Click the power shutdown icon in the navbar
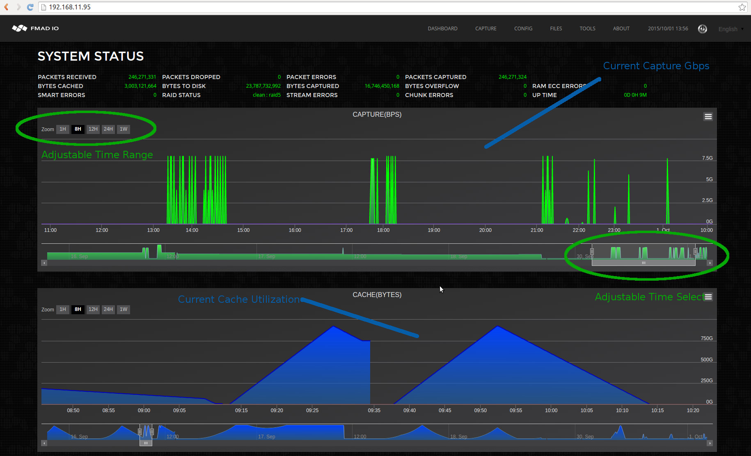Image resolution: width=751 pixels, height=456 pixels. pos(702,29)
